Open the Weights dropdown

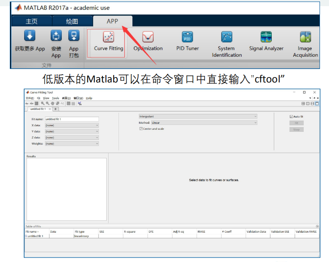(x=72, y=144)
